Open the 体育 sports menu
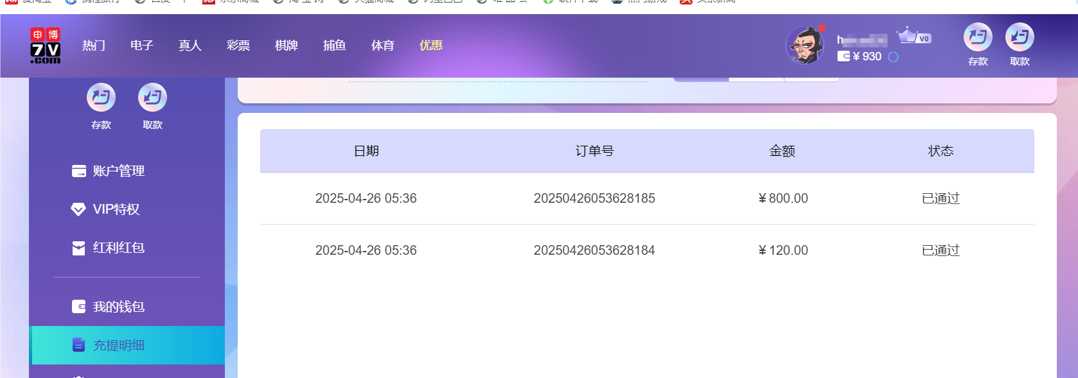 point(383,46)
